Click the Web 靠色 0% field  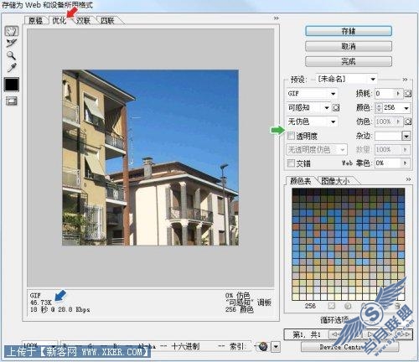[x=388, y=163]
